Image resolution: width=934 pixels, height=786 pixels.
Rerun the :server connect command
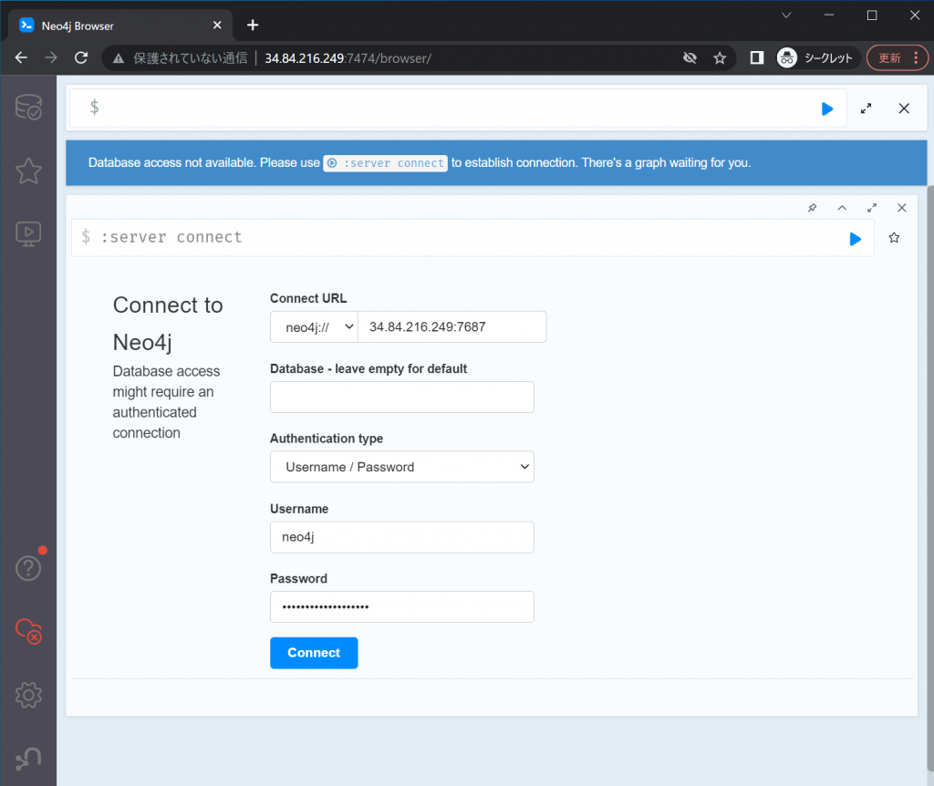pos(855,239)
